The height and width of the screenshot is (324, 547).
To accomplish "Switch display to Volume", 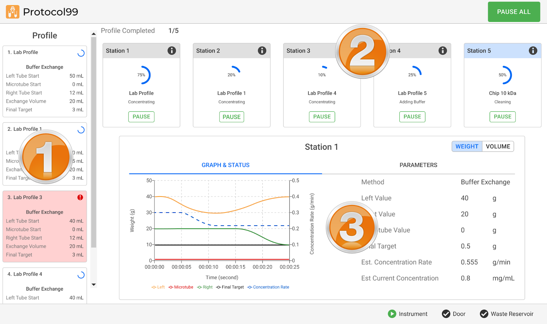I will pyautogui.click(x=498, y=146).
